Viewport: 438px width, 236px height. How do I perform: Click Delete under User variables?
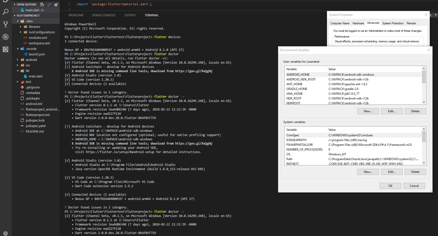click(415, 111)
